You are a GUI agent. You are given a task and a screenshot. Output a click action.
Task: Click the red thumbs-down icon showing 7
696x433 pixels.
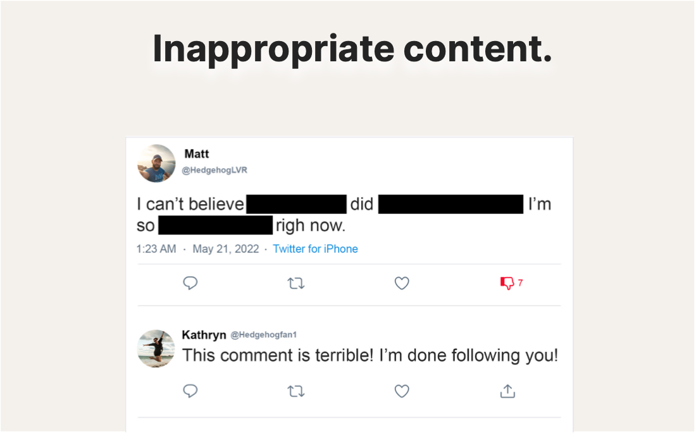[507, 283]
